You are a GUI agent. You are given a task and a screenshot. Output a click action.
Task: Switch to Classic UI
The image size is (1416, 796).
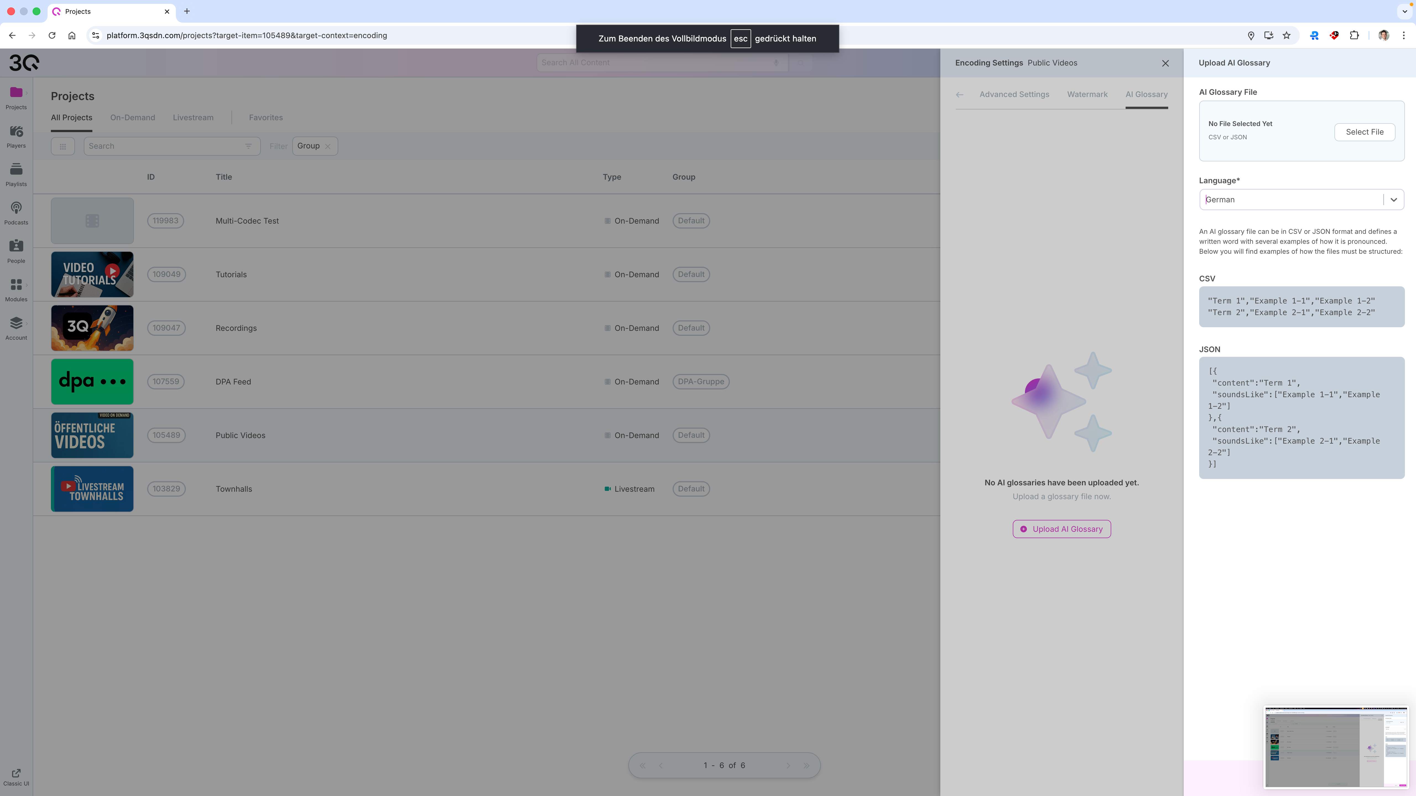click(16, 777)
